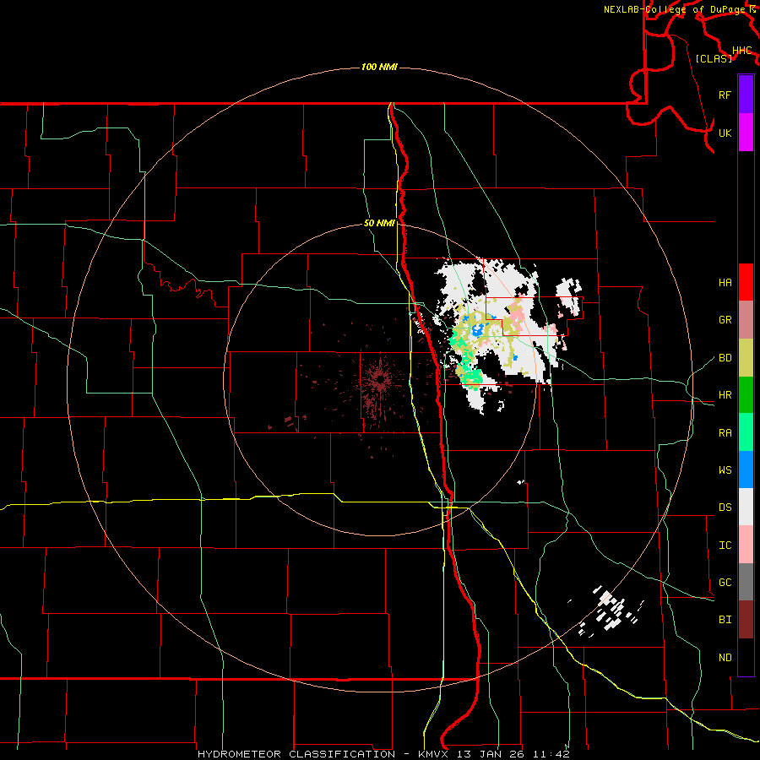760x760 pixels.
Task: Click the purple RF color swatch
Action: click(746, 95)
